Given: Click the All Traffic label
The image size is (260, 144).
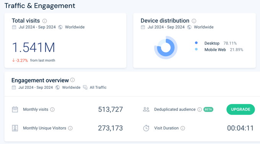Looking at the screenshot, I should click(98, 87).
